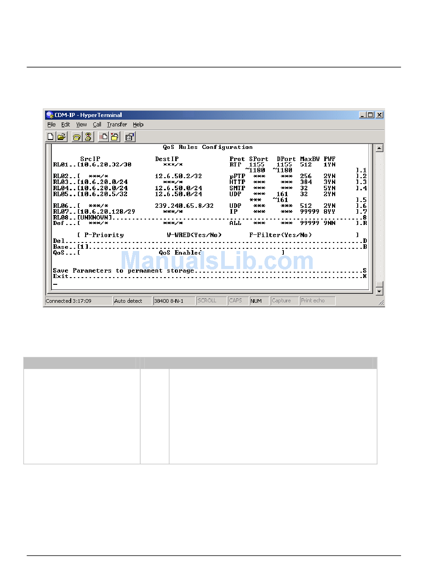Image resolution: width=428 pixels, height=570 pixels.
Task: Click the W-WRED(Yes/No) legend text
Action: point(194,235)
